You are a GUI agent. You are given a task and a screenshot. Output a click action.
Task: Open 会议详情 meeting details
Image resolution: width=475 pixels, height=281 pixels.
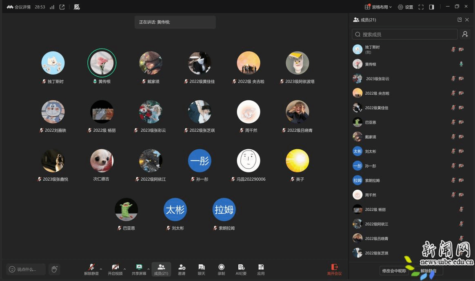point(19,7)
